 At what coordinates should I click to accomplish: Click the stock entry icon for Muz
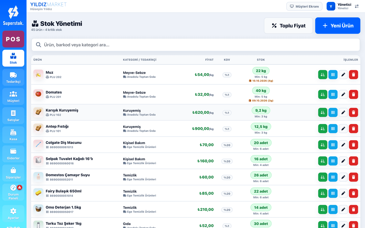point(323,75)
